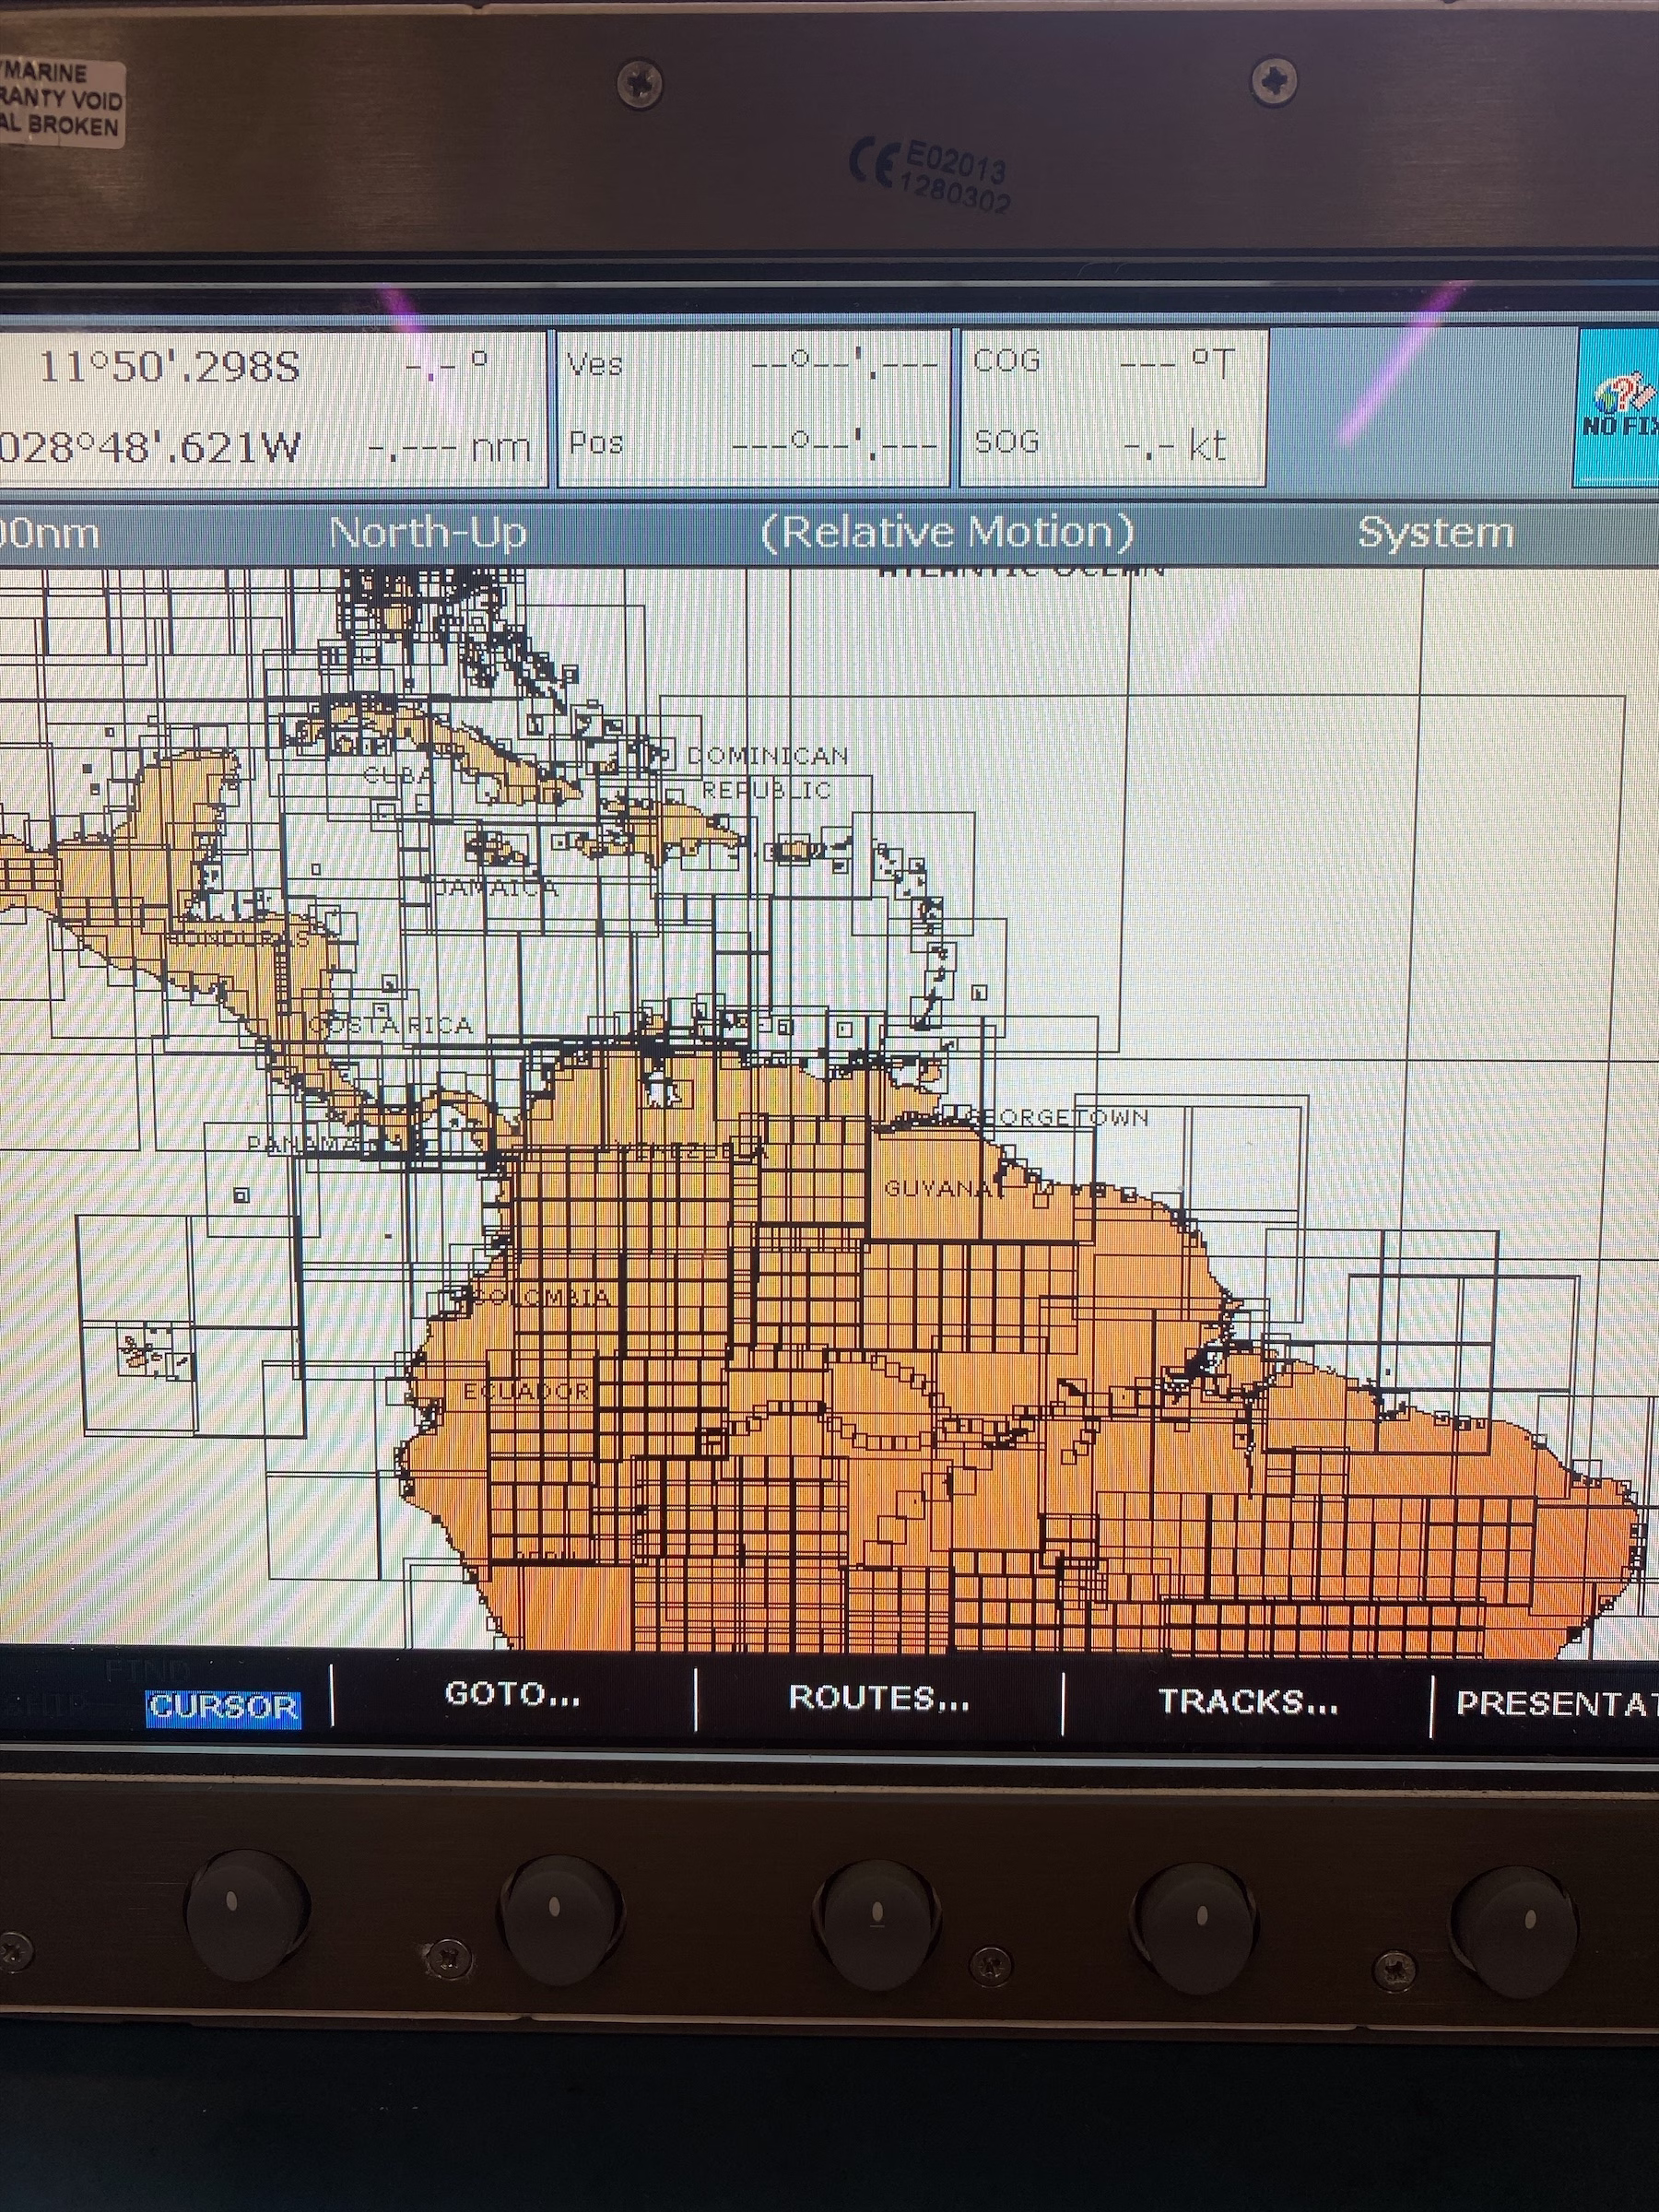Click the cursor latitude 11°50'.298S readout

click(169, 367)
